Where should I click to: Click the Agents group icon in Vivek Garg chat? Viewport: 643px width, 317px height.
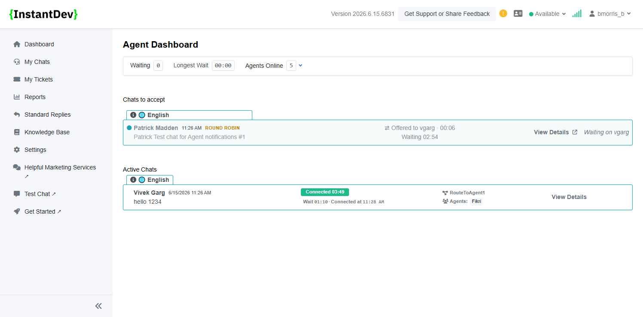tap(445, 201)
